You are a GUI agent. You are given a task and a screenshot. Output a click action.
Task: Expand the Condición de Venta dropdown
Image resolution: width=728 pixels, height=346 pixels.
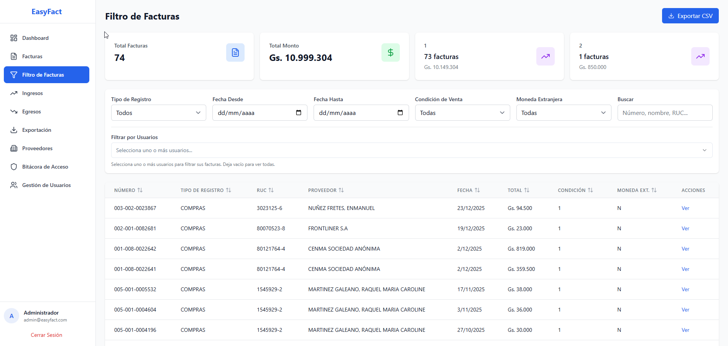pos(462,113)
